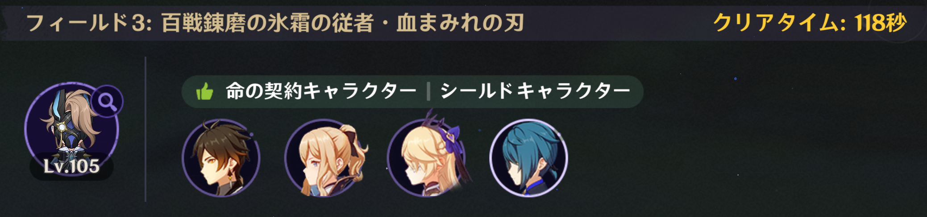Select the highlighted teal-haired character portrait
The height and width of the screenshot is (217, 927).
[x=528, y=157]
